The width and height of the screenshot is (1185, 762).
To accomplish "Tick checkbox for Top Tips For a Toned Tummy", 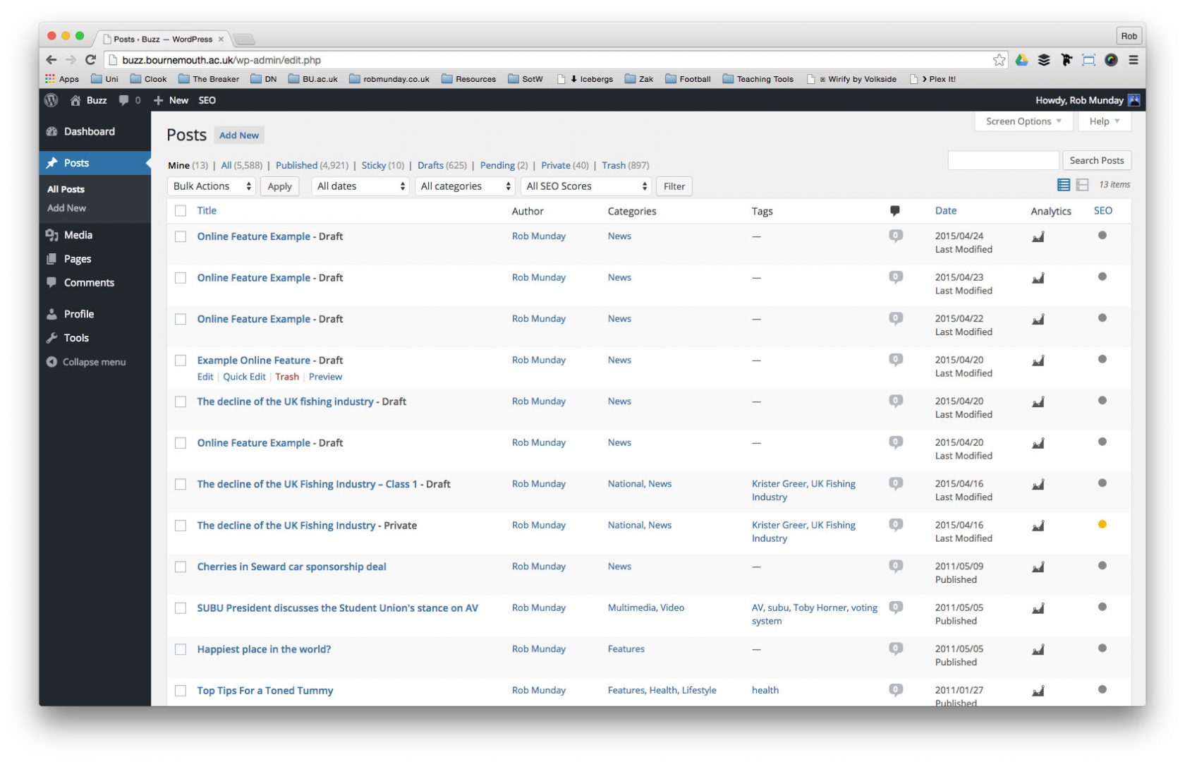I will [181, 691].
